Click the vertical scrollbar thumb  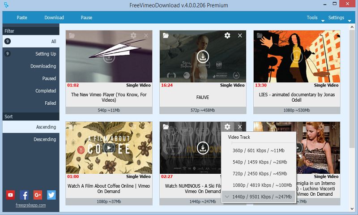pyautogui.click(x=352, y=89)
